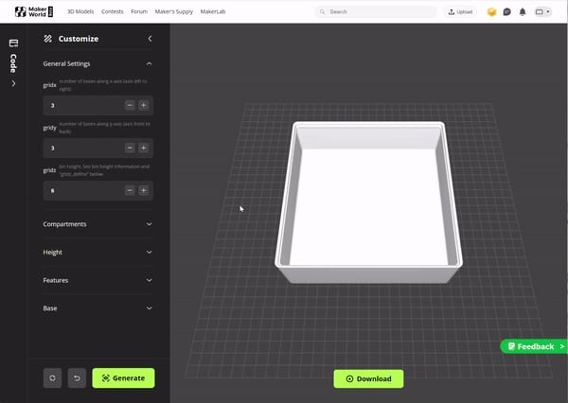
Task: Increase the gridy value
Action: pyautogui.click(x=144, y=148)
